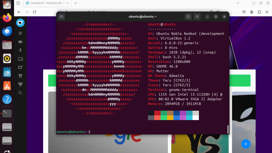Expand the list all tabs arrow
The width and height of the screenshot is (272, 153).
[x=238, y=3]
